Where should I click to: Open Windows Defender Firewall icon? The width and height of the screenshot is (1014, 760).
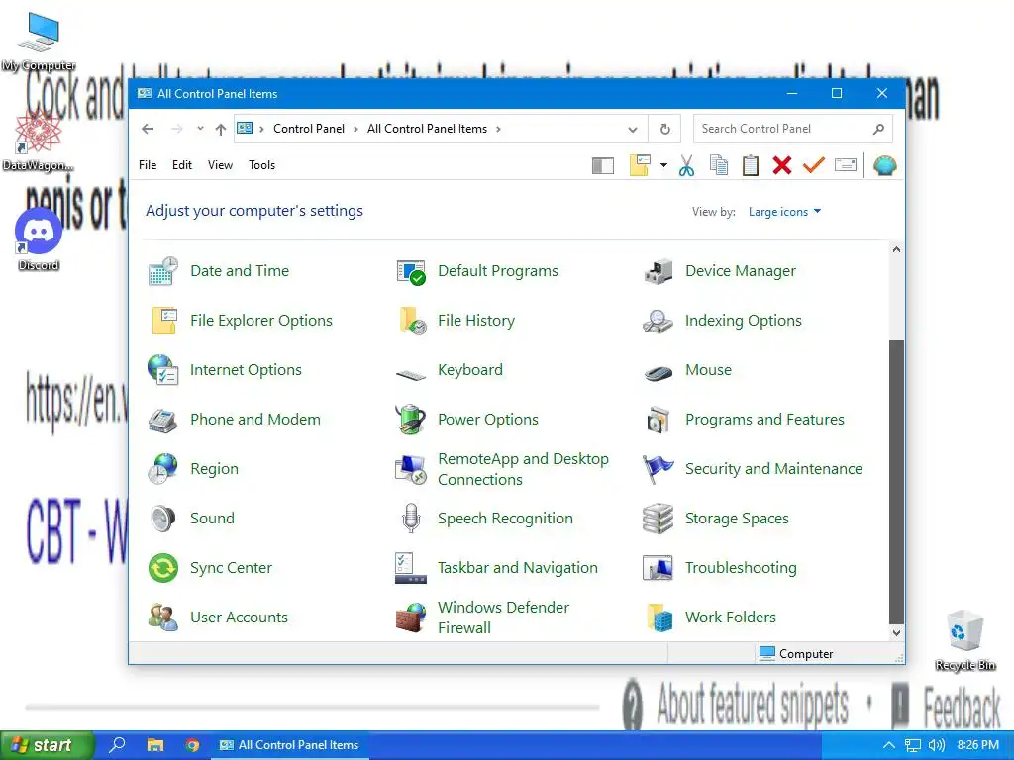(x=411, y=617)
